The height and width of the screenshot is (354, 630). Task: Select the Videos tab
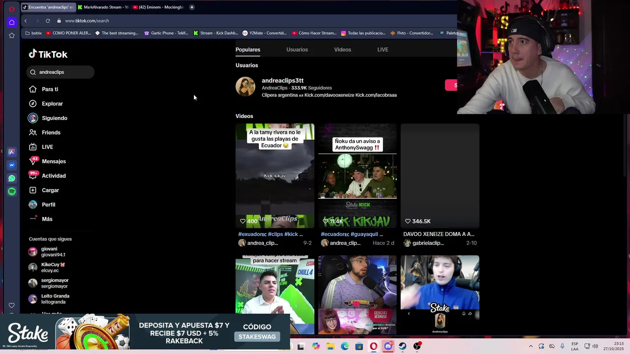(x=343, y=50)
